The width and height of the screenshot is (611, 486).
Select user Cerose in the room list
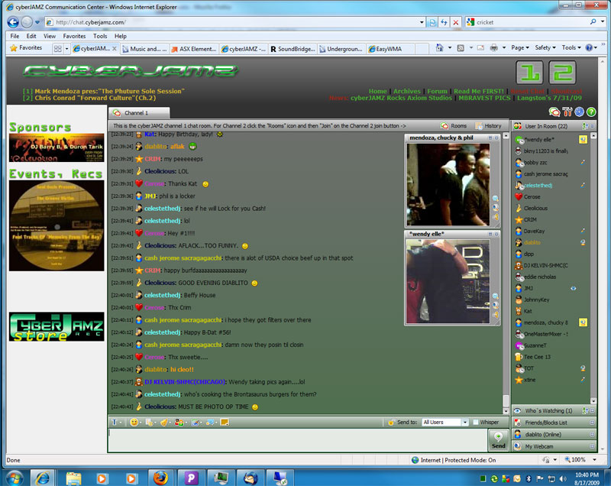point(532,197)
